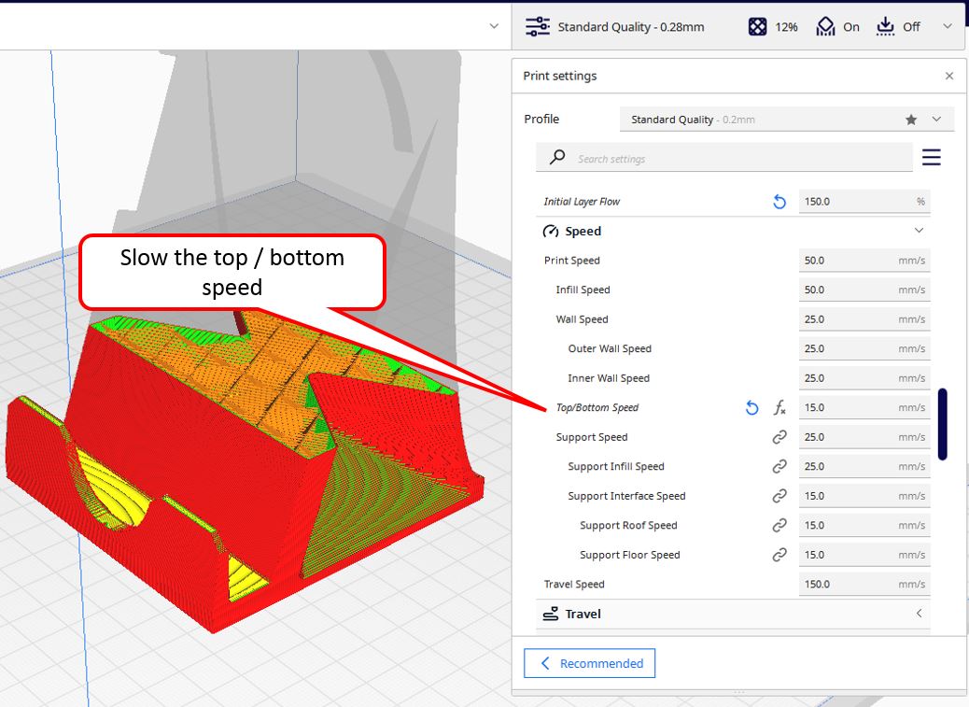Expand the Travel section
The image size is (969, 707).
click(x=918, y=614)
